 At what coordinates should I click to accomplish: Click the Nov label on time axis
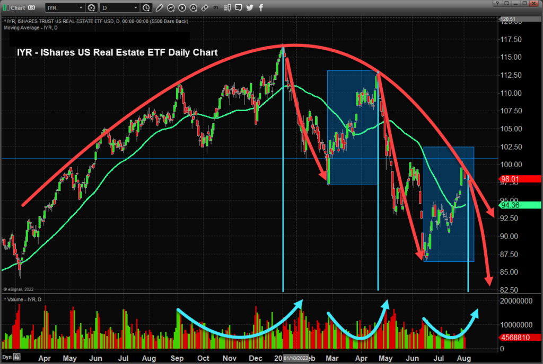point(229,358)
